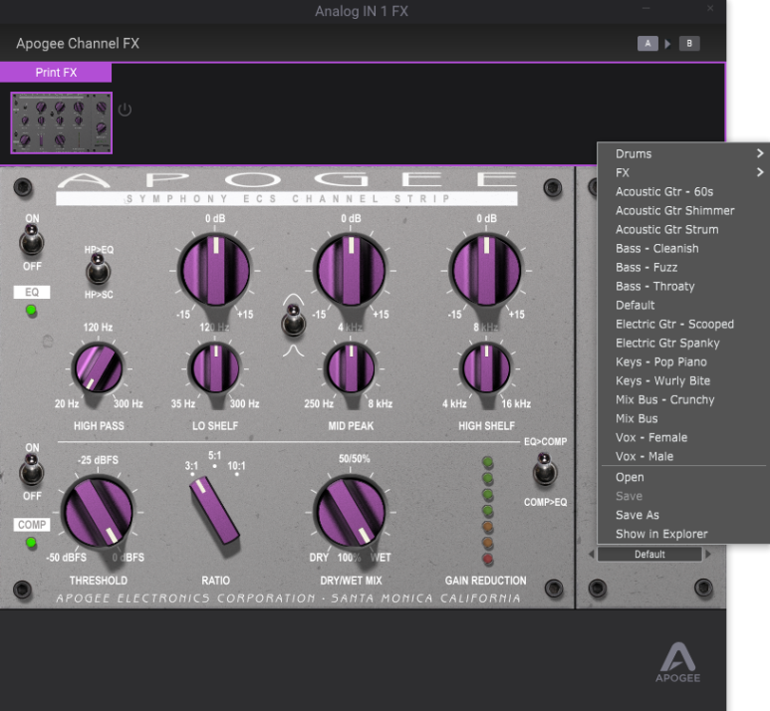The image size is (770, 711).
Task: Go to previous preset with left arrow
Action: [x=591, y=555]
